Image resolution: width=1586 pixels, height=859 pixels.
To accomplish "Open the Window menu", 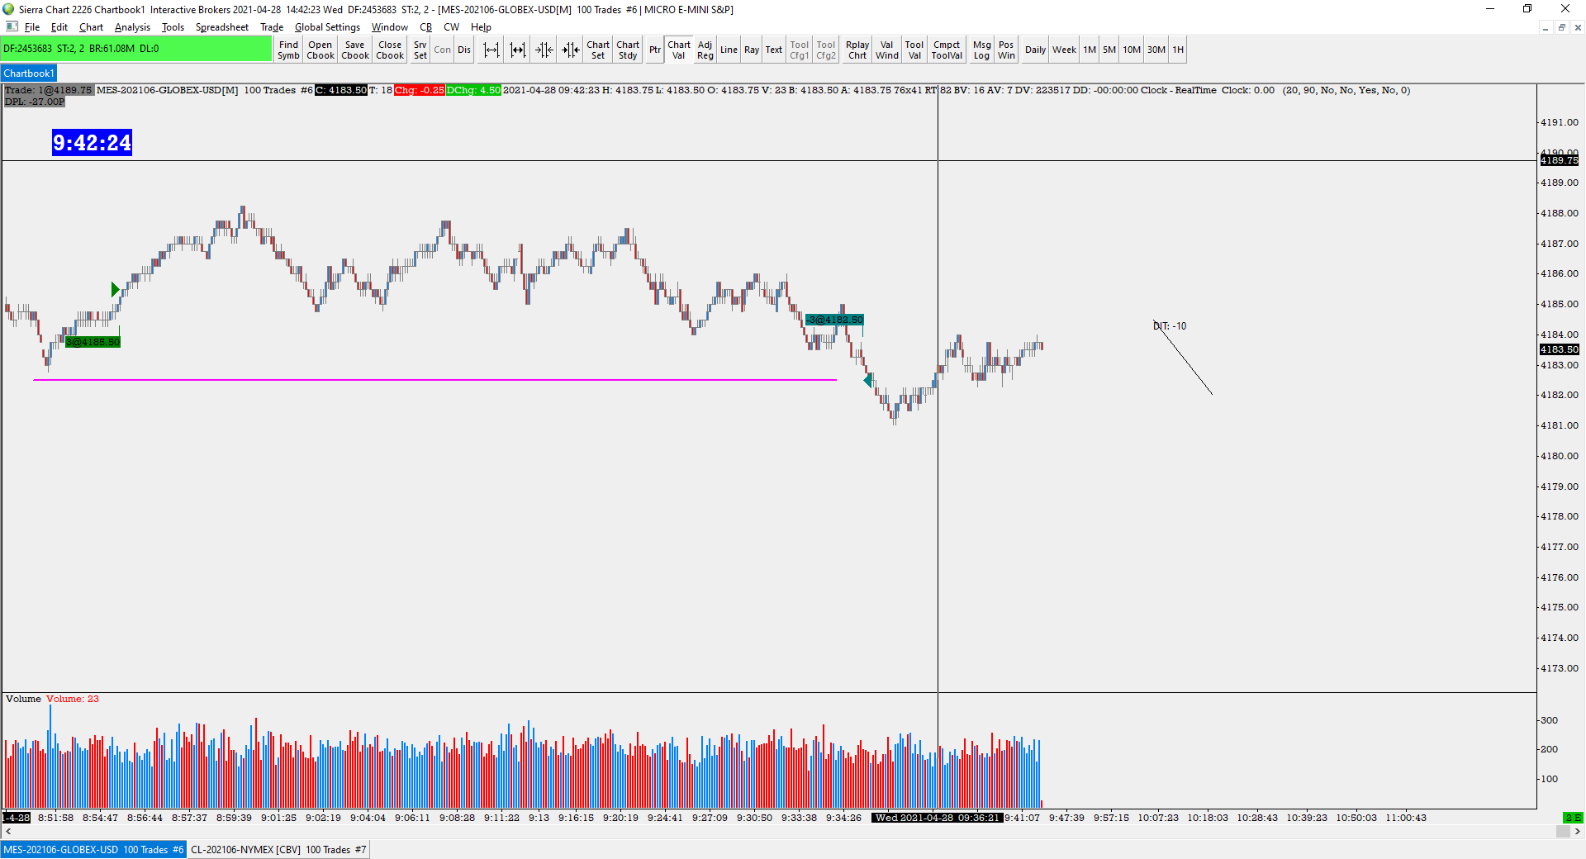I will pyautogui.click(x=390, y=27).
